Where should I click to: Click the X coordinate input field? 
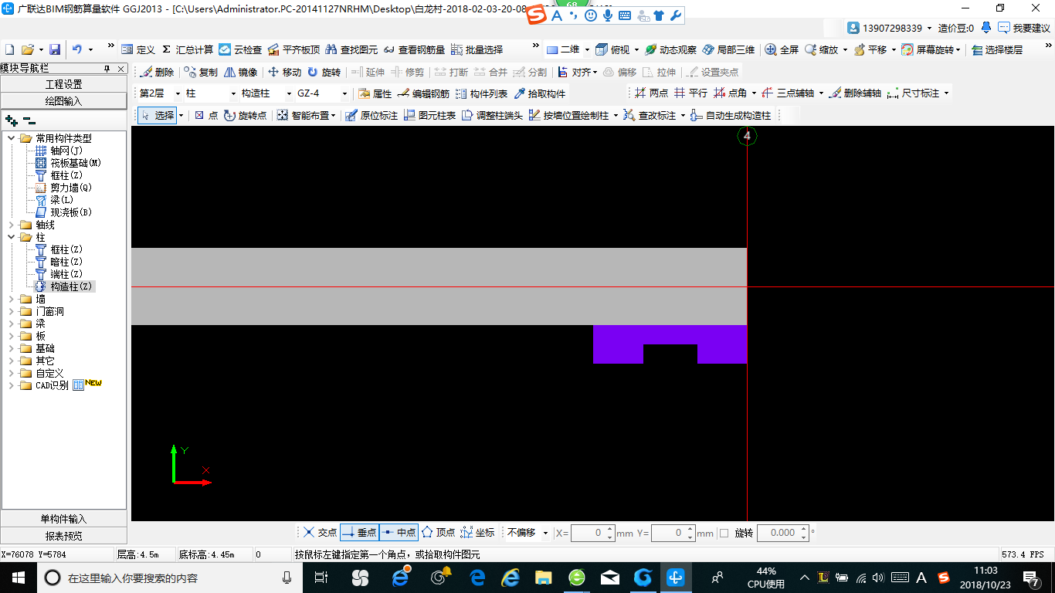(592, 533)
